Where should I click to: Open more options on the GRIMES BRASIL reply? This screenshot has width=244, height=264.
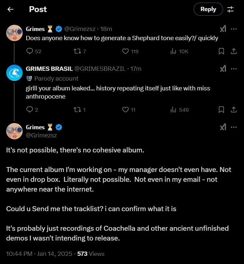pyautogui.click(x=234, y=69)
